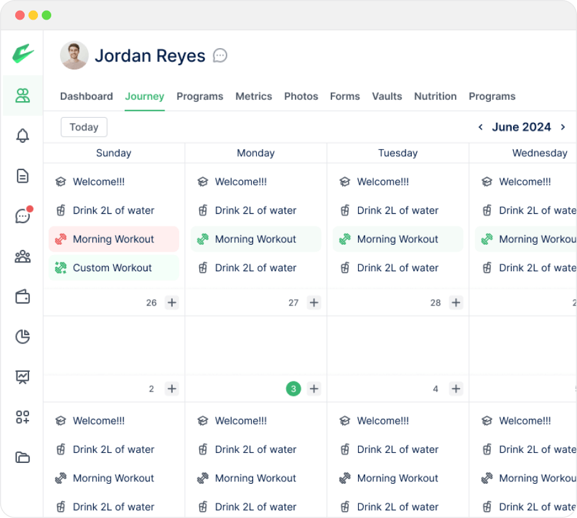The width and height of the screenshot is (577, 518).
Task: Click the Today button
Action: (x=84, y=127)
